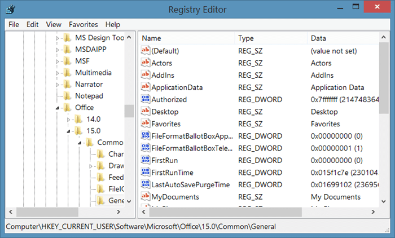Select the (Default) string value icon
Viewport: 395px width, 238px height.
pyautogui.click(x=144, y=51)
